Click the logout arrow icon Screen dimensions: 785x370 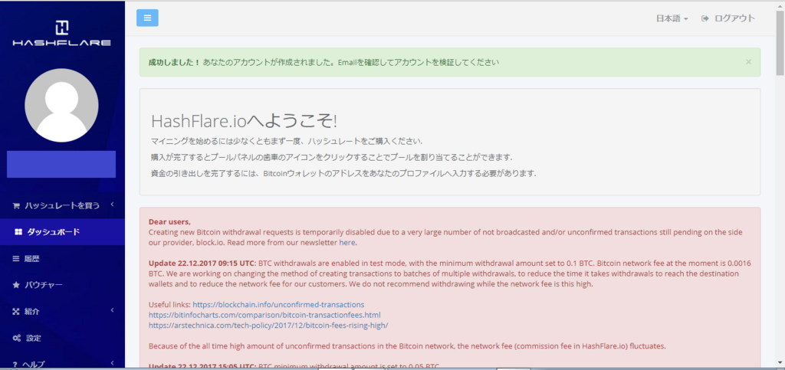pyautogui.click(x=705, y=18)
